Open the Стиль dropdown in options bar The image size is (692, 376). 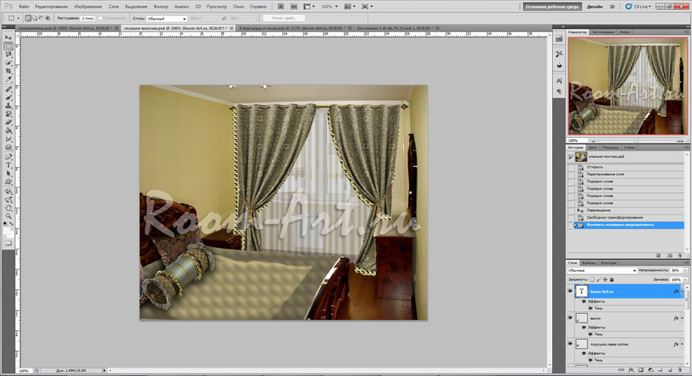(x=166, y=18)
